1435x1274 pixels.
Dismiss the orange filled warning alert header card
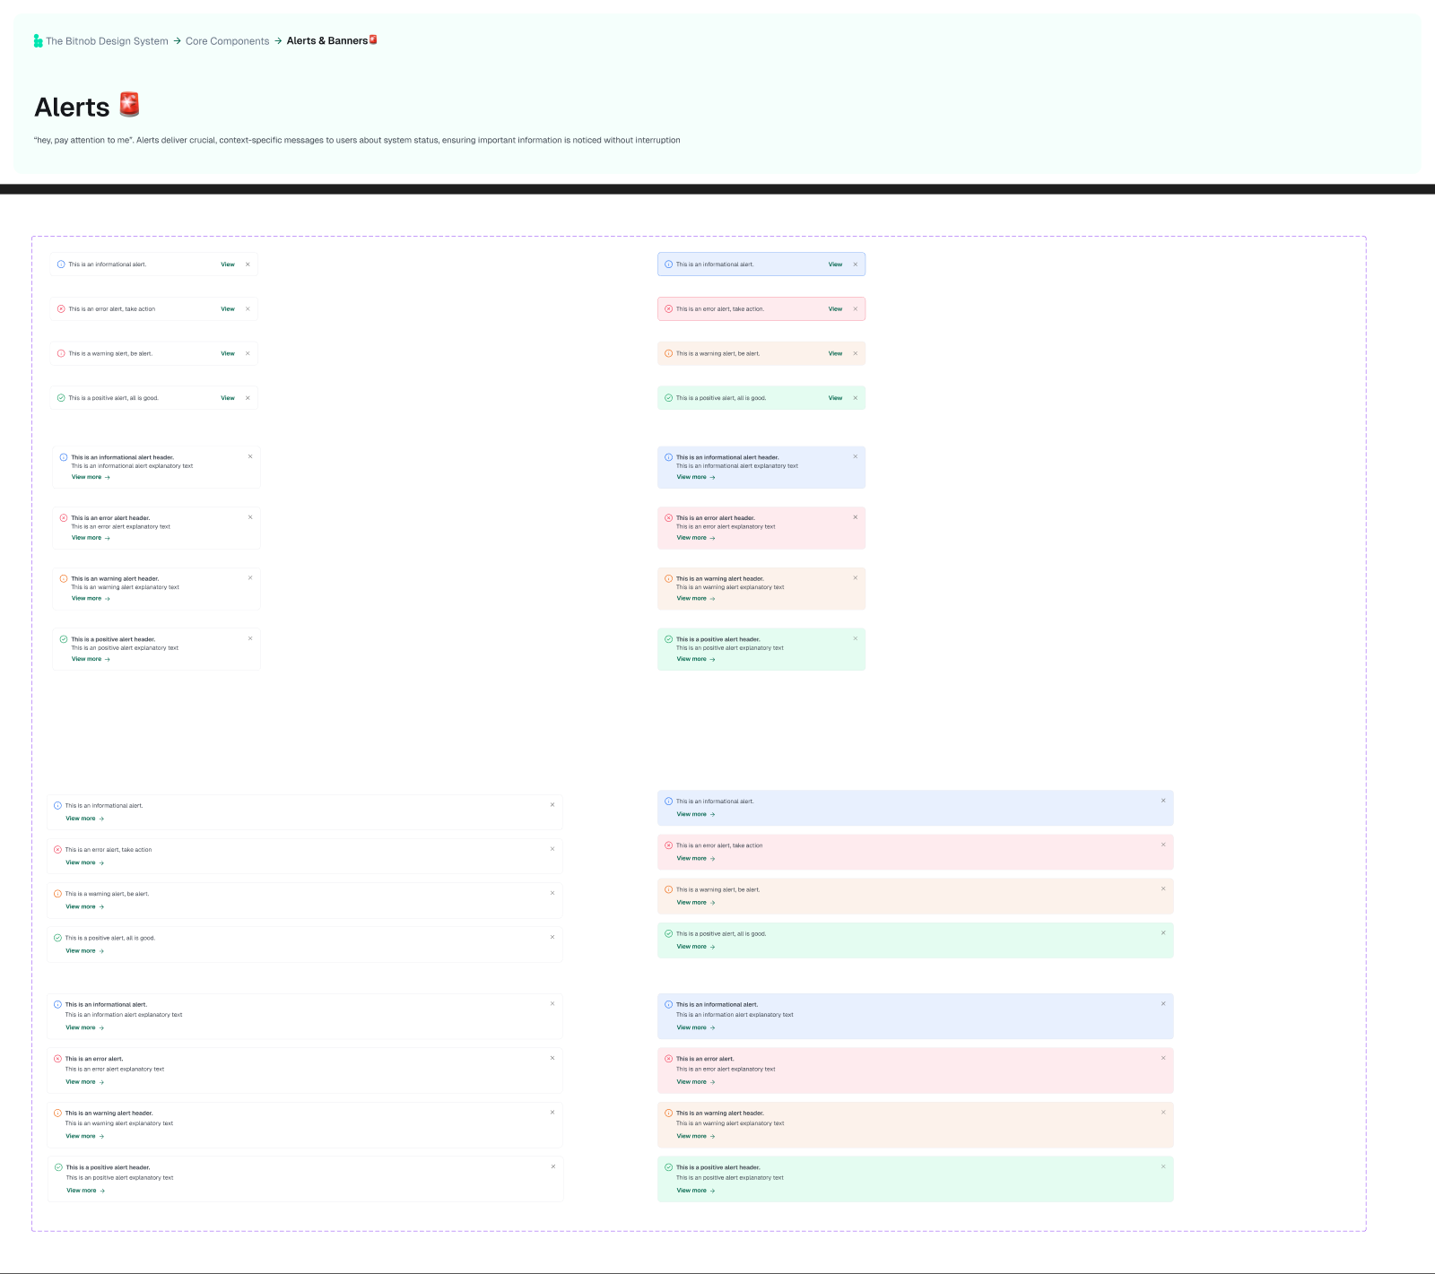click(x=856, y=578)
